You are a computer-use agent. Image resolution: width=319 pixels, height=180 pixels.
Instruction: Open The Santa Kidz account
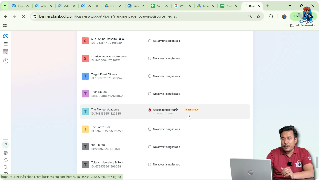point(165,129)
